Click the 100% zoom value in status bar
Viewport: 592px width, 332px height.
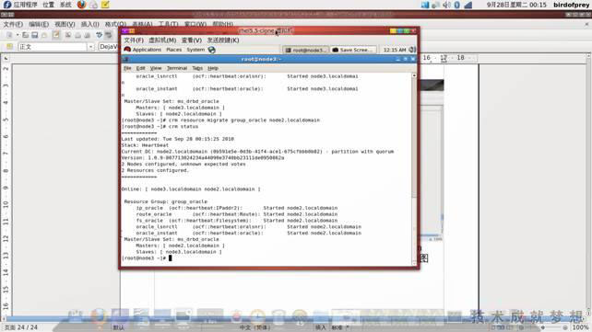(580, 327)
